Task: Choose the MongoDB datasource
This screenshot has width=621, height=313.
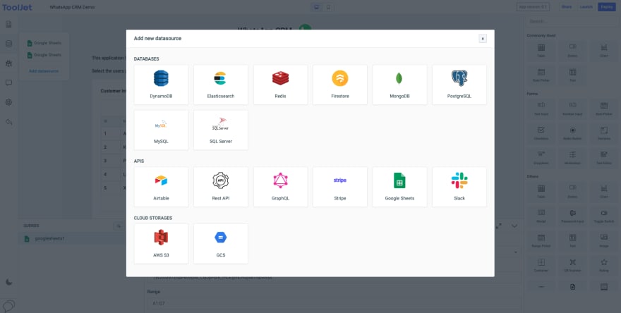Action: point(399,85)
